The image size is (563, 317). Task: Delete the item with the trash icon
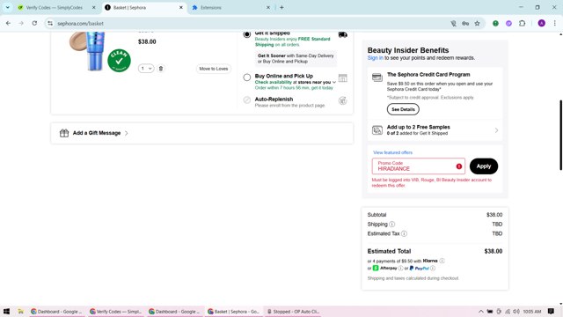(161, 69)
